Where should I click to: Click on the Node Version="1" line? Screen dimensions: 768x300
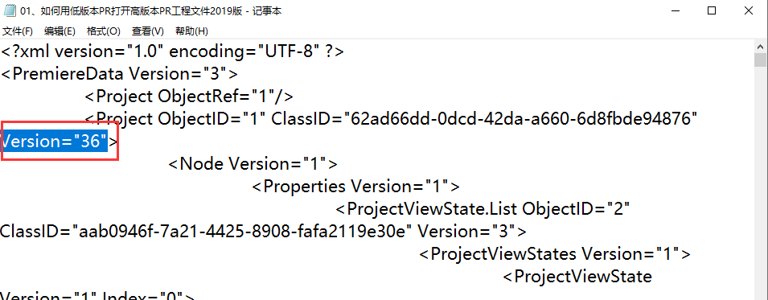pyautogui.click(x=253, y=164)
